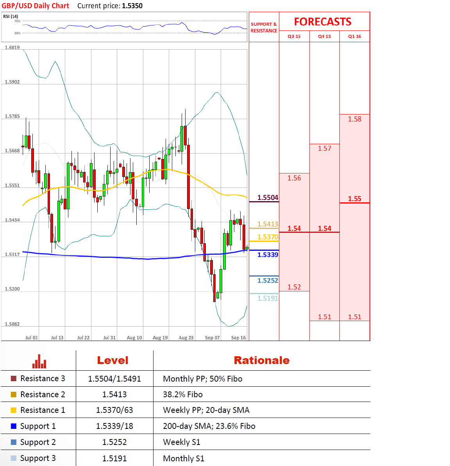Click the 1.5252 support level label
Screen dimensions: 450x466
[x=268, y=280]
